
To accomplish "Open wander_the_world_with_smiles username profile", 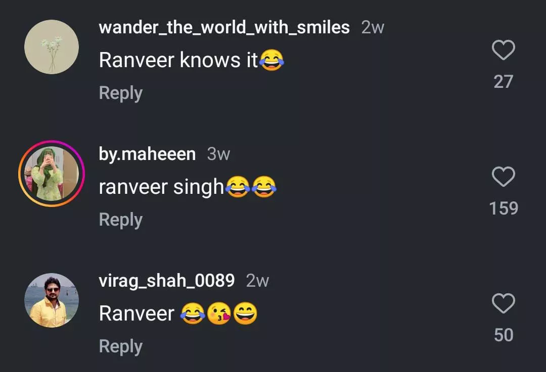I will [x=224, y=27].
